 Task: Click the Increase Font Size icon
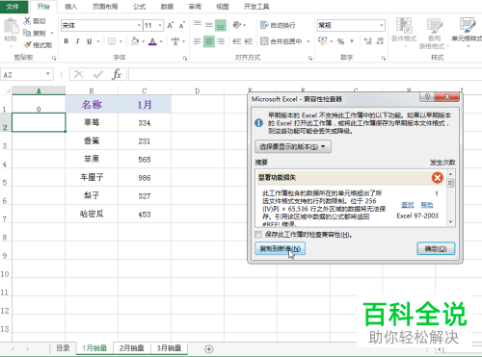click(x=171, y=25)
